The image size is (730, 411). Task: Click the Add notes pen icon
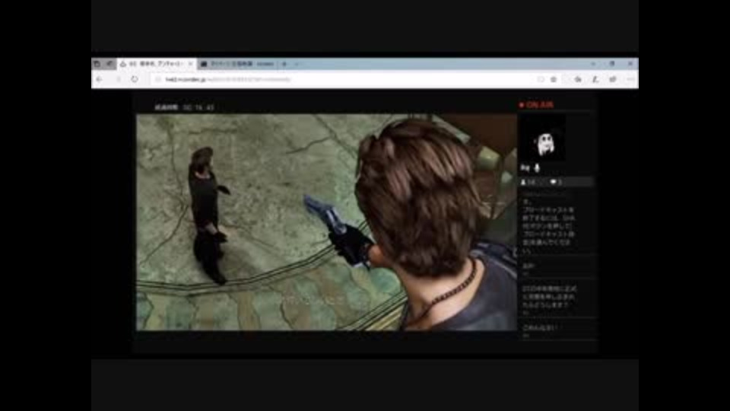(x=595, y=80)
